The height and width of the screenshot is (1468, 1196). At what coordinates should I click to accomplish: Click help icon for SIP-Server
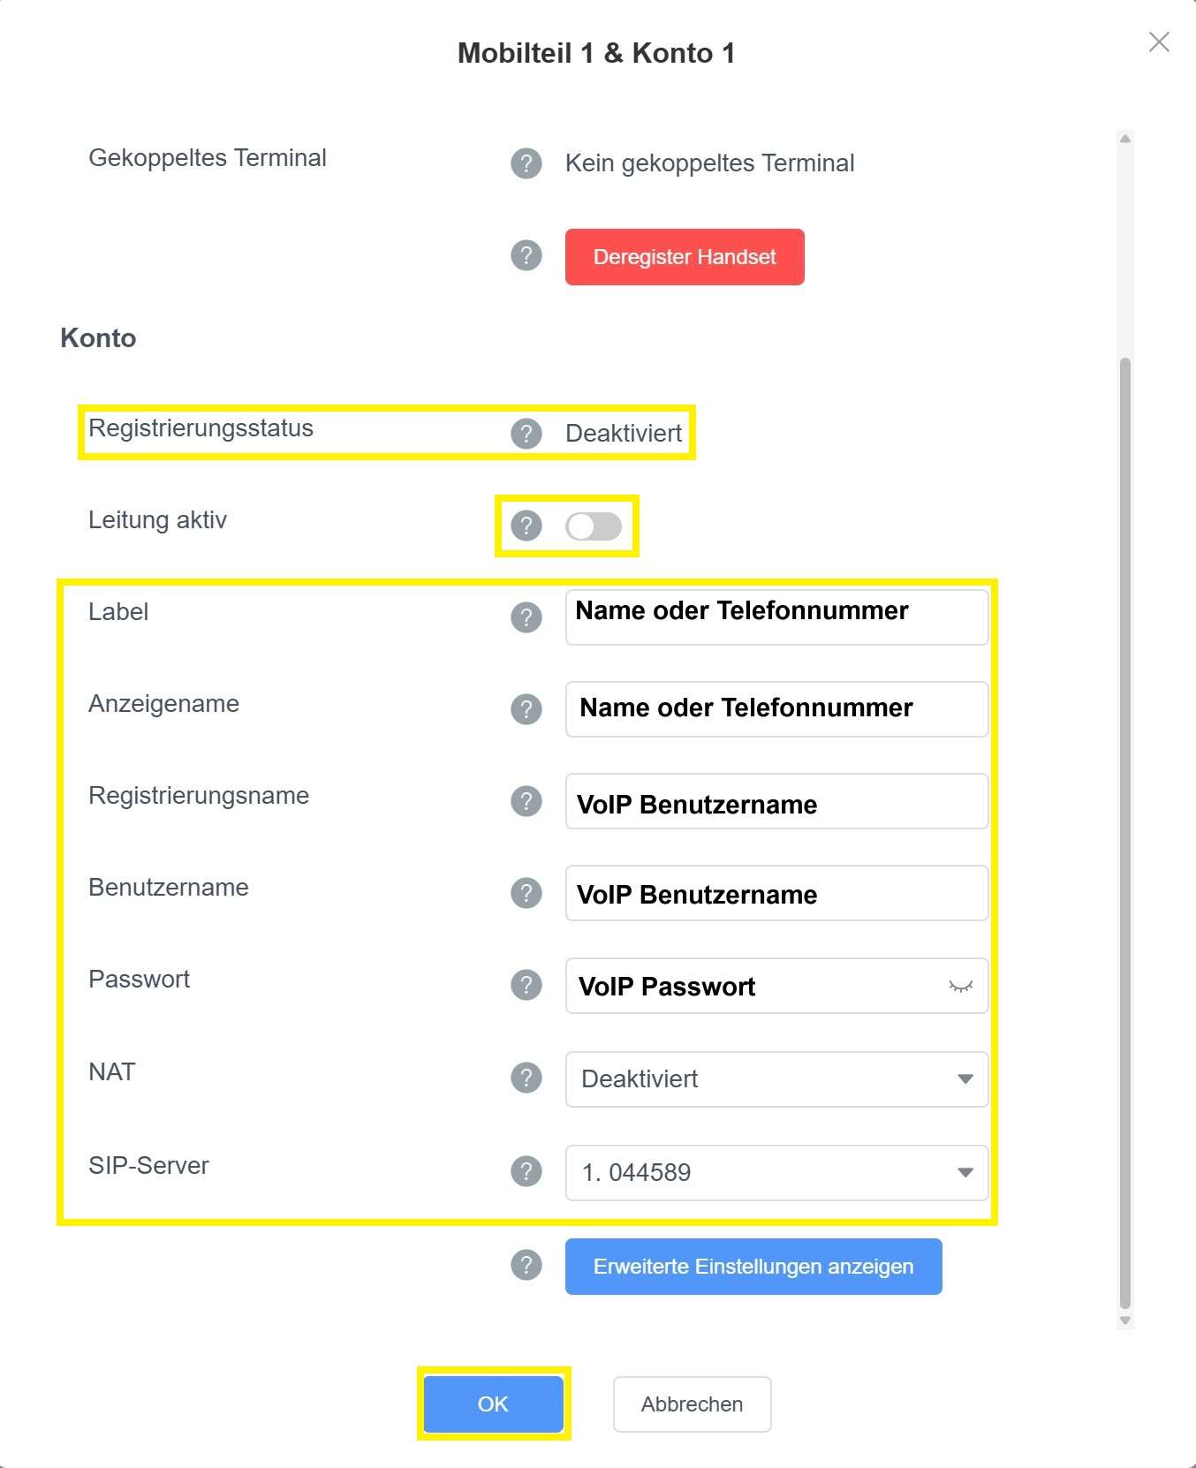526,1171
